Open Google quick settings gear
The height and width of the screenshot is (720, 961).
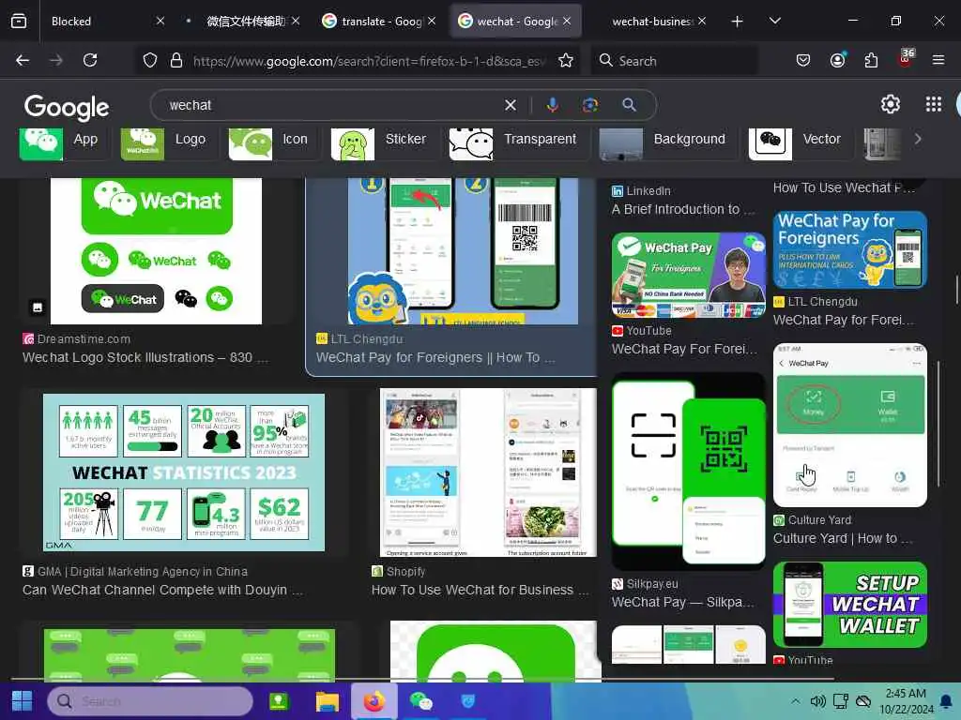890,104
